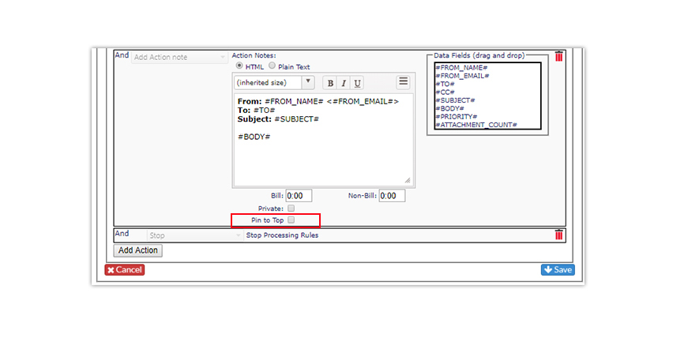Toggle Bold formatting in the editor toolbar

pyautogui.click(x=330, y=83)
